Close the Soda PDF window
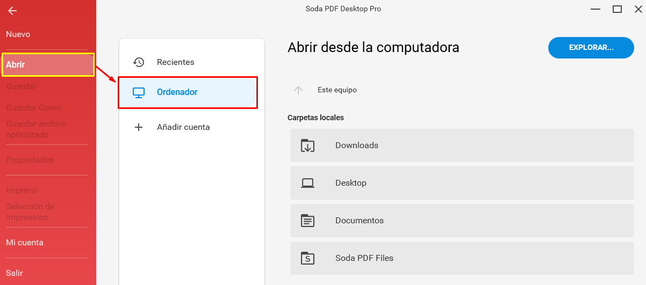 (638, 9)
